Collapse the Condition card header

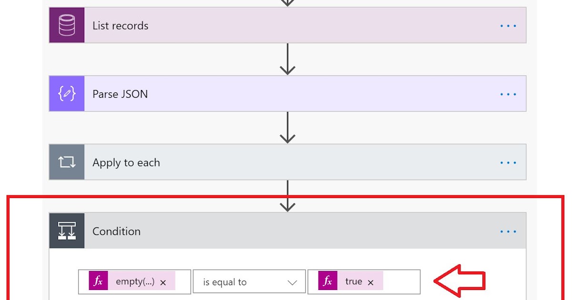pos(286,231)
